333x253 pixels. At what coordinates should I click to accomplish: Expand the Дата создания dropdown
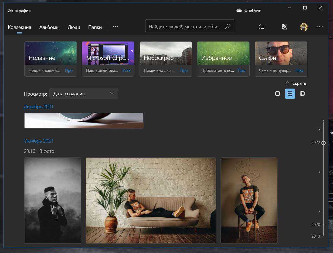click(84, 94)
